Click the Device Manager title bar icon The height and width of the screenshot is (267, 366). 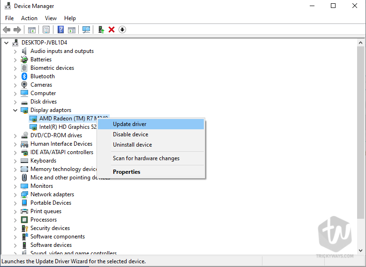pos(7,6)
